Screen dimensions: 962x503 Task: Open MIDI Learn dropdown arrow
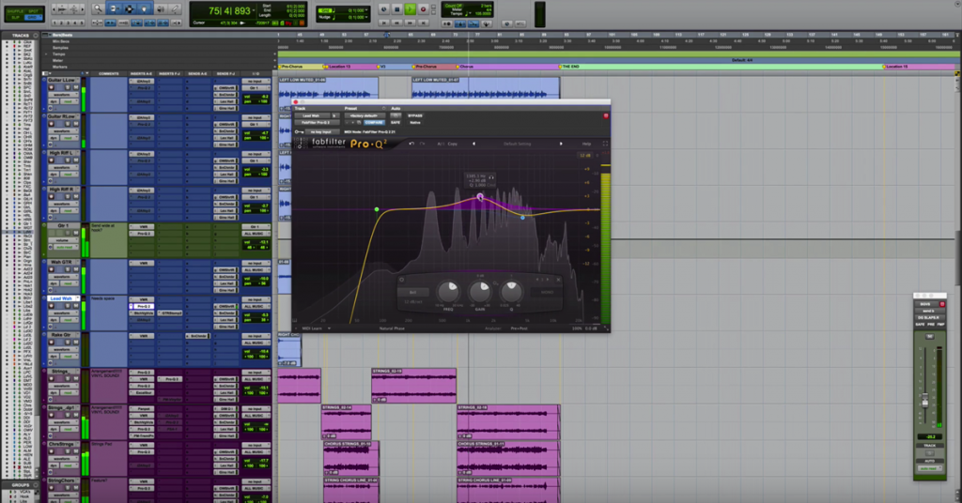pyautogui.click(x=330, y=328)
